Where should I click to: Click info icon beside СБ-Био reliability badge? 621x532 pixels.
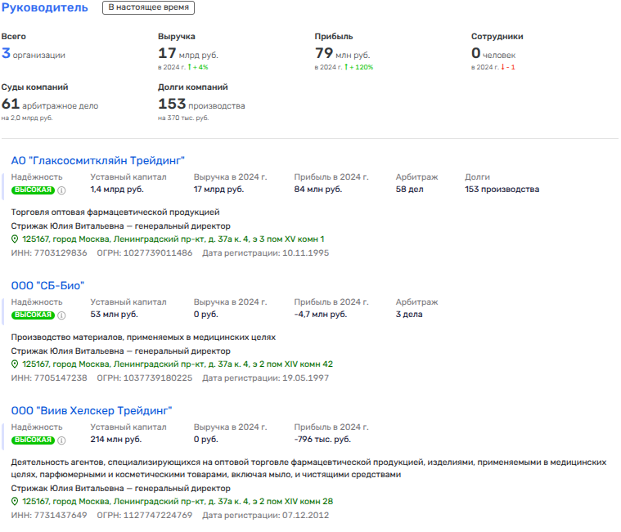point(61,315)
